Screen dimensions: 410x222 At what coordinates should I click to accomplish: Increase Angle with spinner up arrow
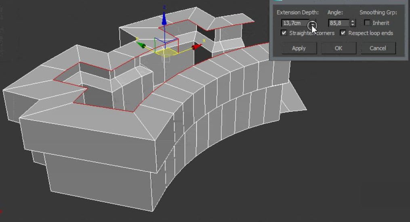coord(353,21)
